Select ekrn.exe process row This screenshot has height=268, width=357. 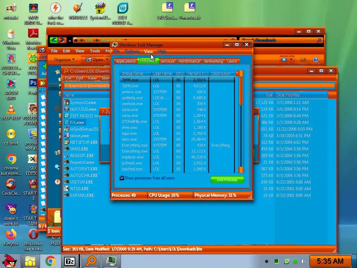point(177,139)
